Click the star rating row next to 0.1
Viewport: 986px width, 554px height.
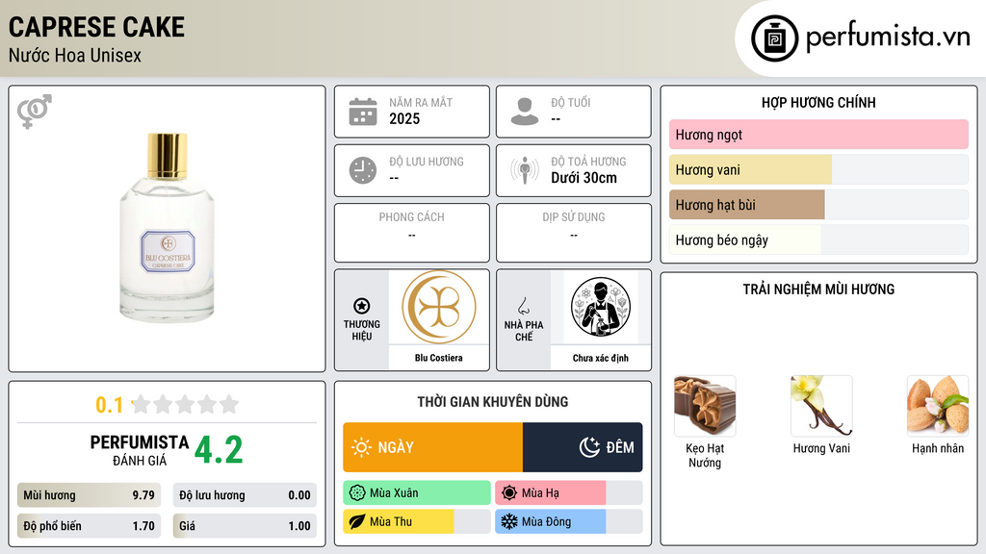point(186,404)
